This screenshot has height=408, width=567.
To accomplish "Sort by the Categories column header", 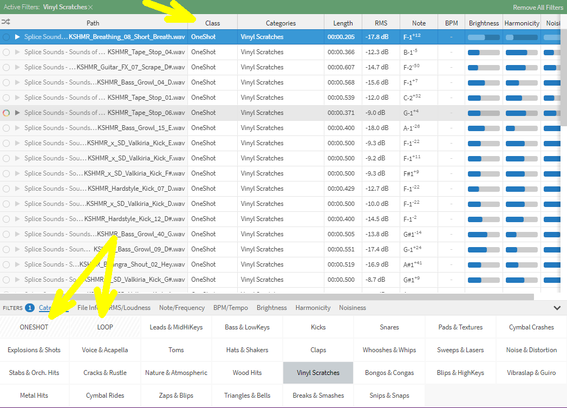I will [281, 23].
